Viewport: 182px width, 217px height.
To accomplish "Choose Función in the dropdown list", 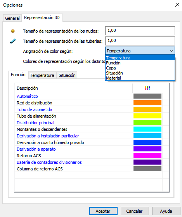I will point(140,63).
